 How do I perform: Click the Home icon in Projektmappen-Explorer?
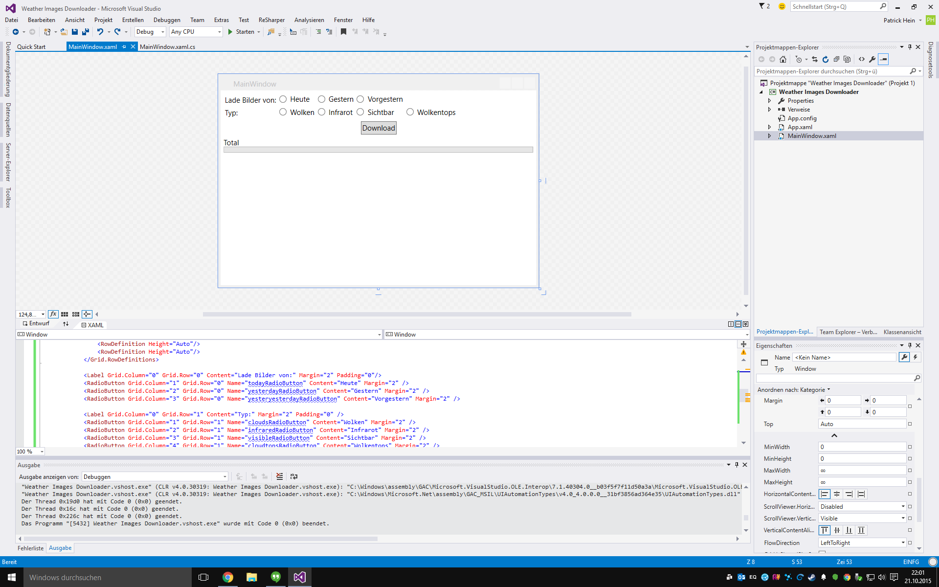(783, 59)
